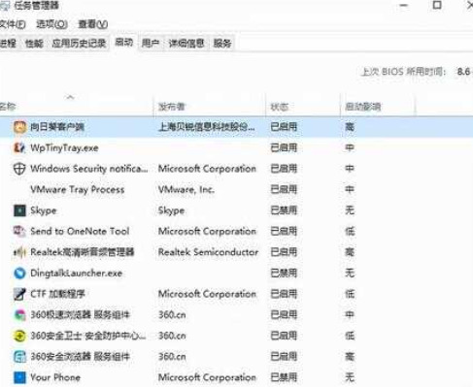This screenshot has width=473, height=387.
Task: Switch to the 详细信息 tab
Action: pyautogui.click(x=186, y=43)
